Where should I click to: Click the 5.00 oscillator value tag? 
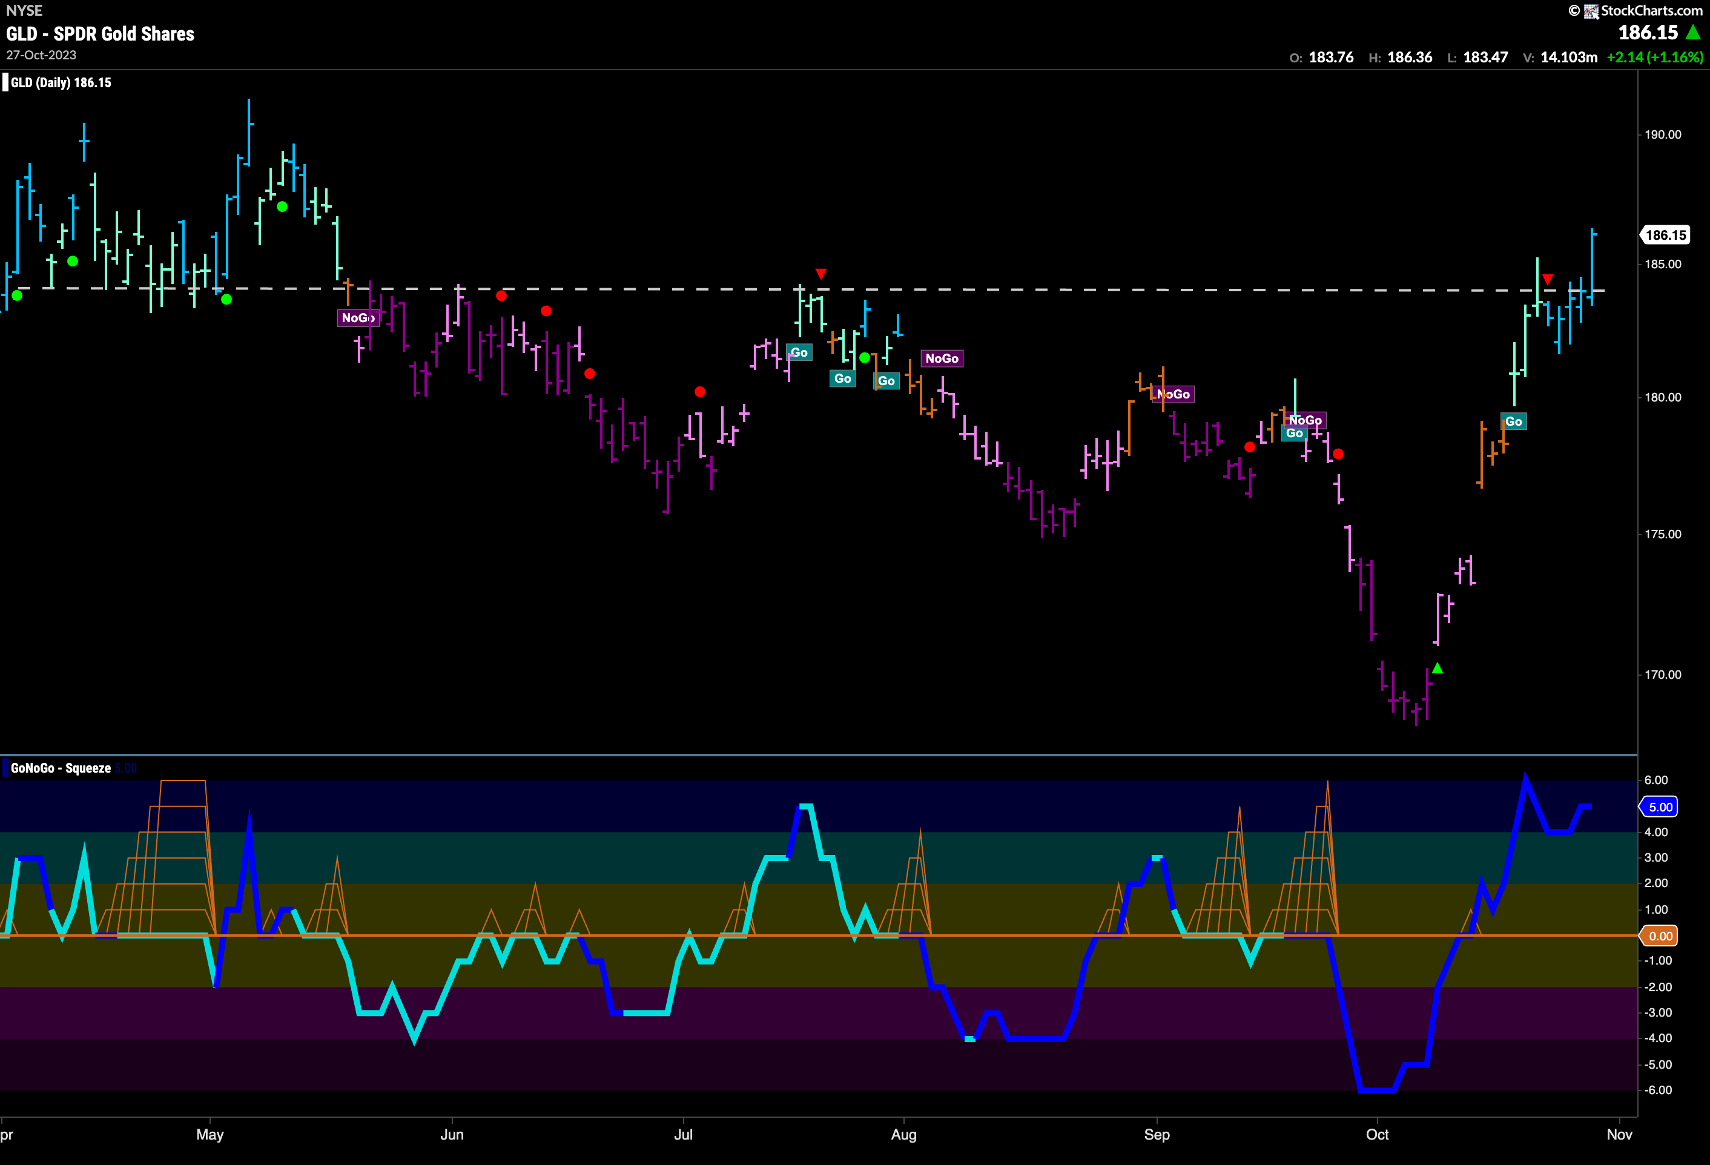(1660, 807)
